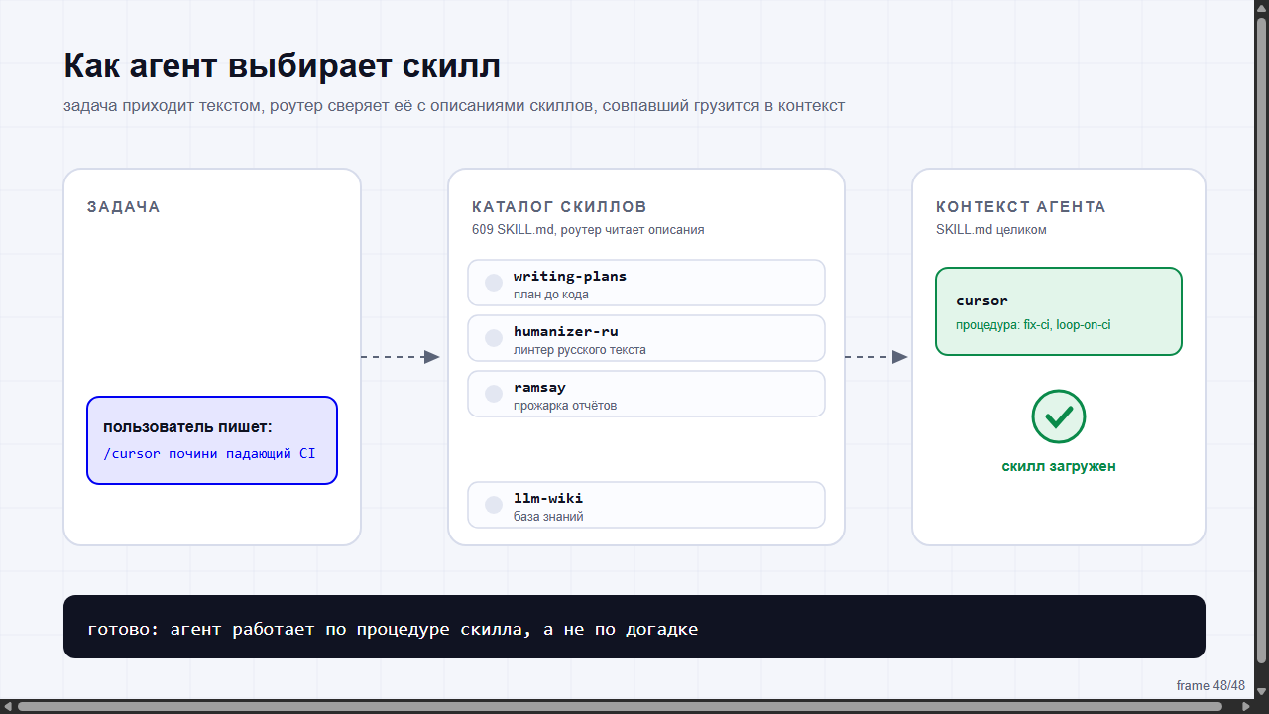The image size is (1269, 714).
Task: Click the title 'Как агент выбирает скилл'
Action: pos(282,66)
